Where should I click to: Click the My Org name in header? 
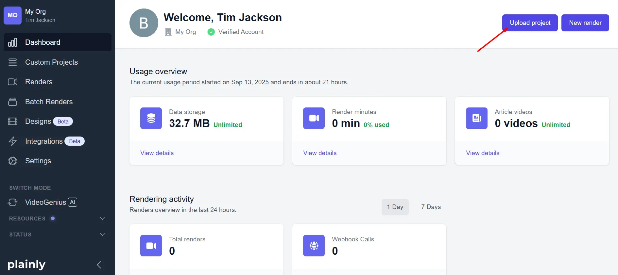185,32
